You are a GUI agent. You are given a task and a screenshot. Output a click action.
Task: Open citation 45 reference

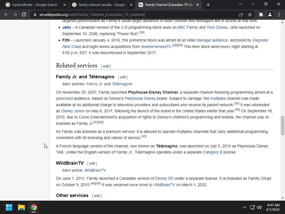coord(98,183)
